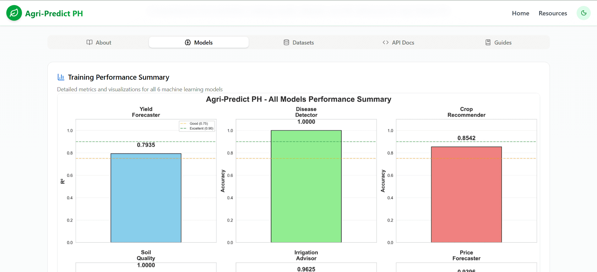This screenshot has width=597, height=272.
Task: Click the brain icon on Models tab
Action: [188, 42]
